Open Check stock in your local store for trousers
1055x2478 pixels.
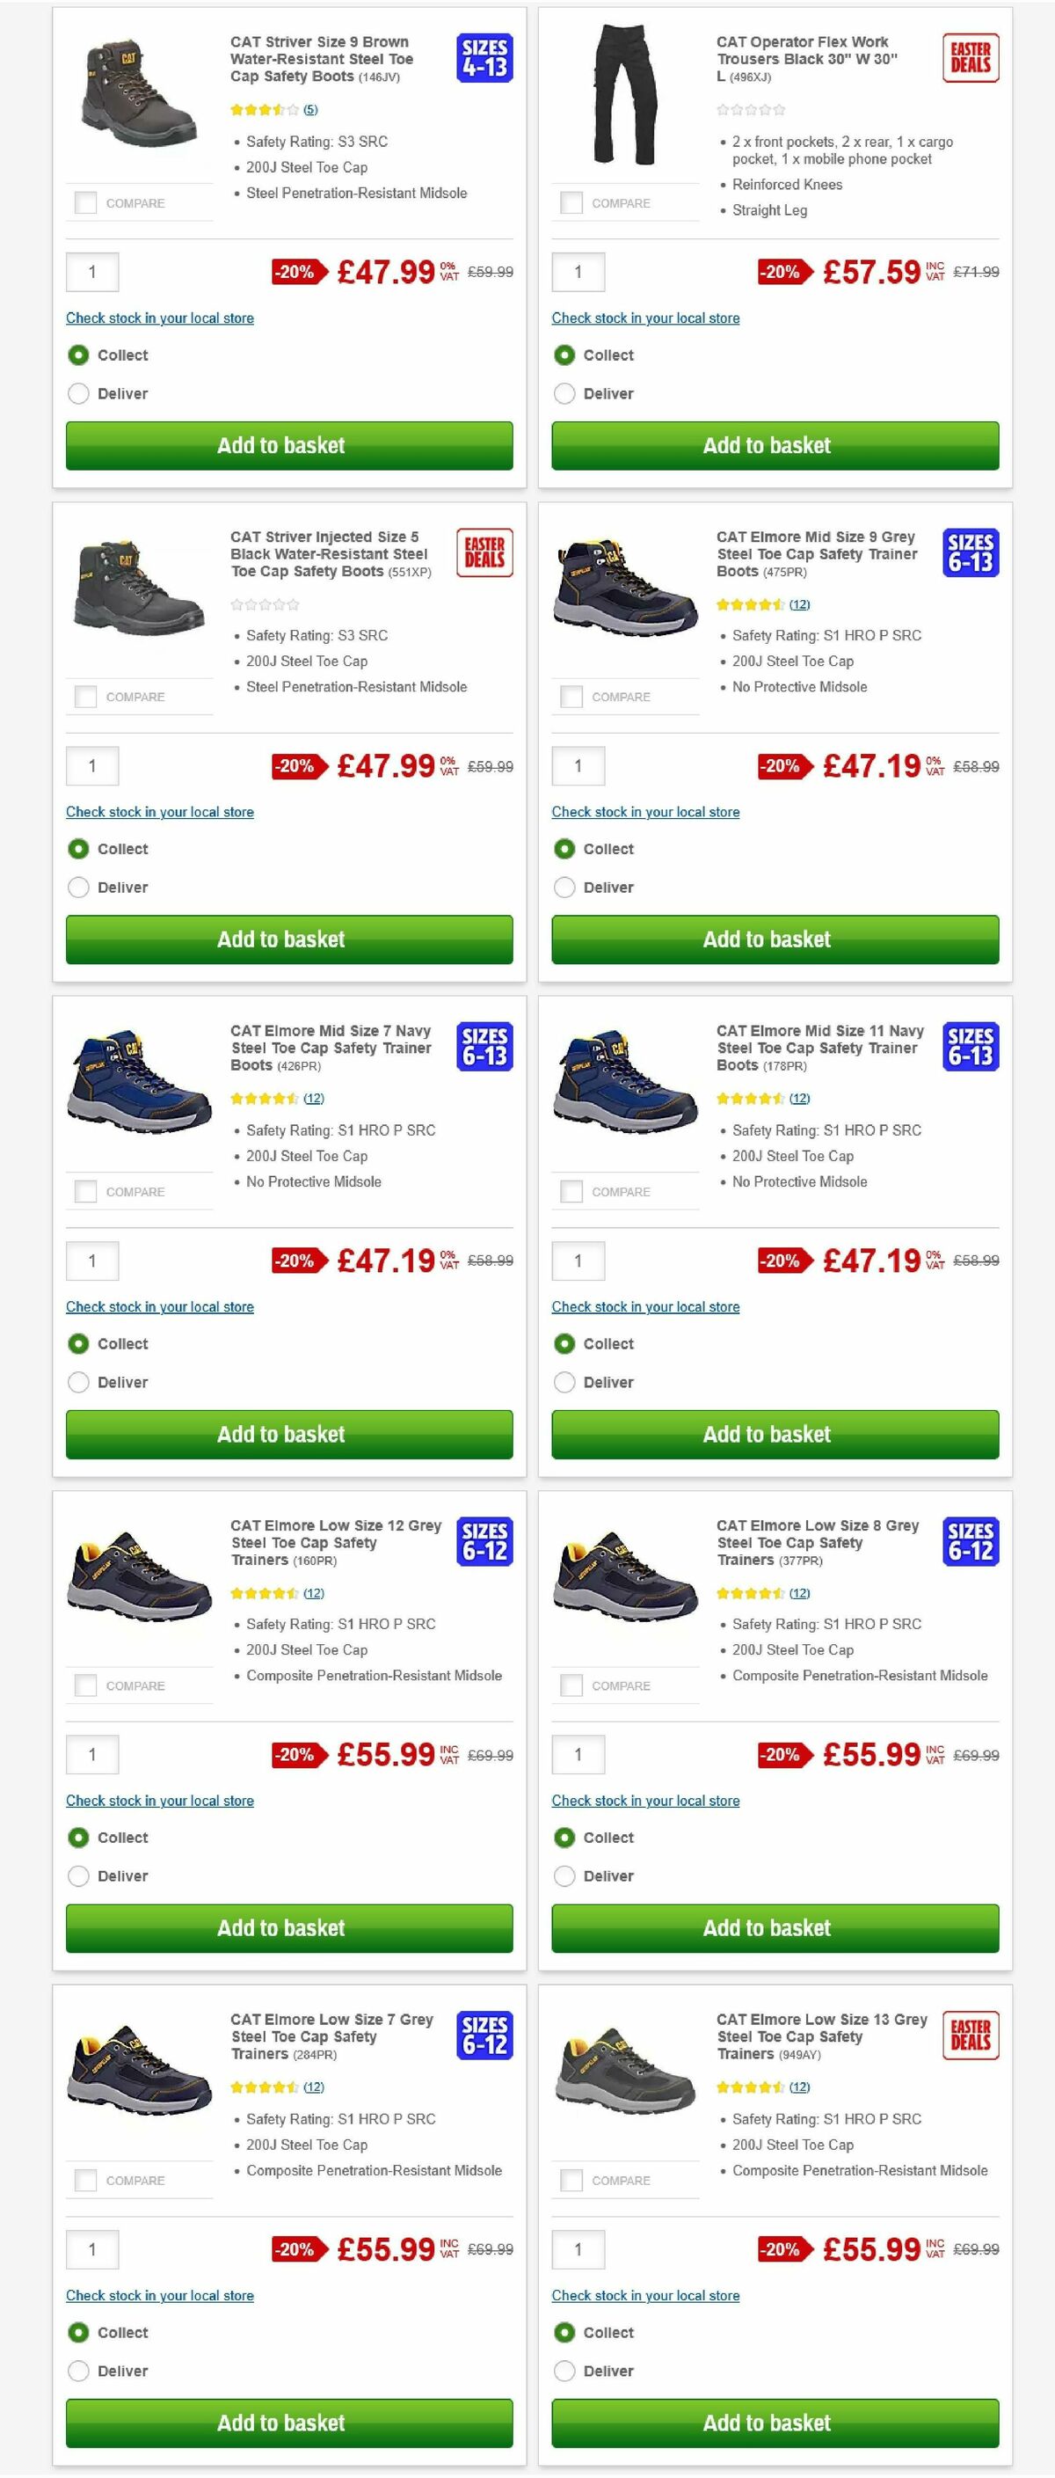pos(645,318)
